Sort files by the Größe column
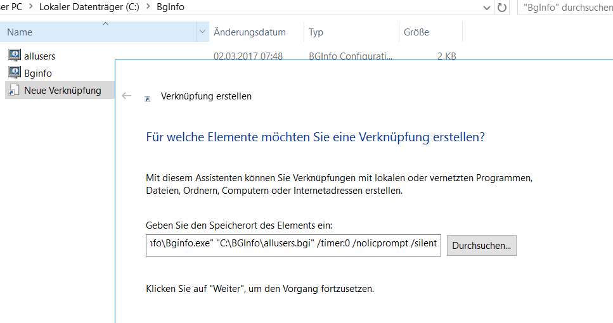613x323 pixels. (416, 32)
